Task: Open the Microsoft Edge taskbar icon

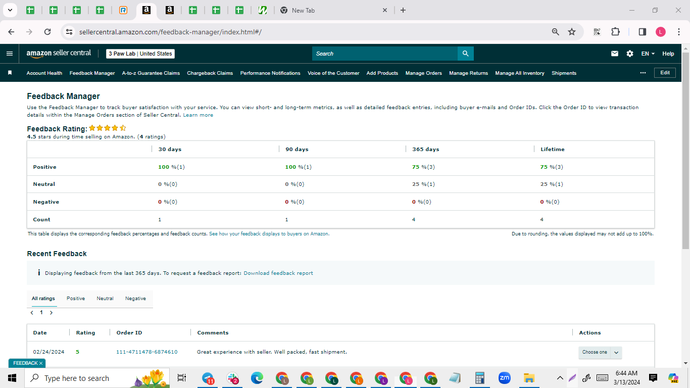Action: point(258,378)
